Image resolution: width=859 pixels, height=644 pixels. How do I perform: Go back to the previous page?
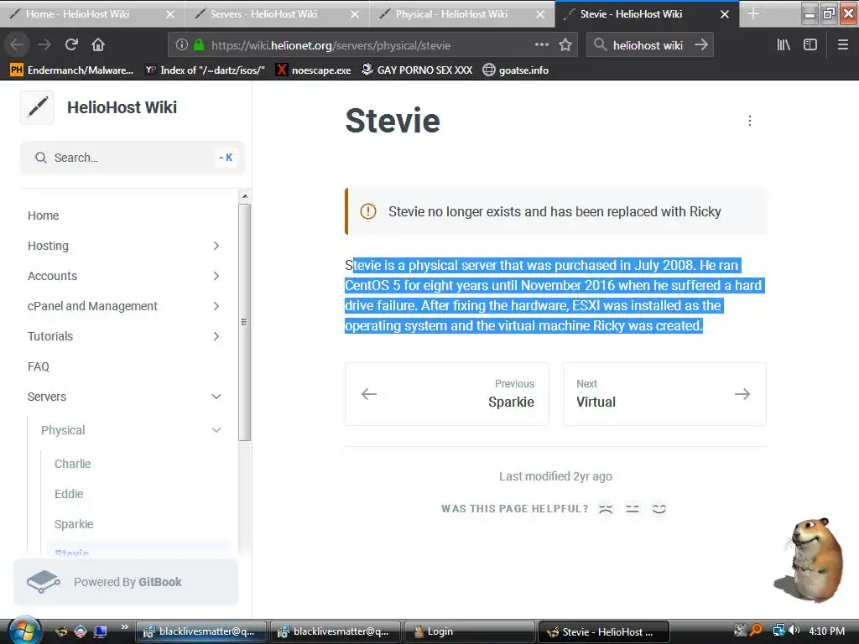17,45
